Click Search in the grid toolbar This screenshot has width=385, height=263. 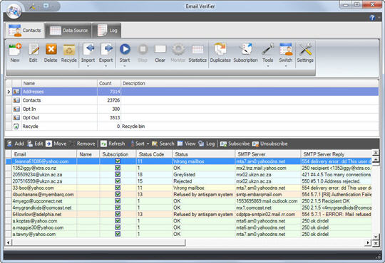coord(163,144)
